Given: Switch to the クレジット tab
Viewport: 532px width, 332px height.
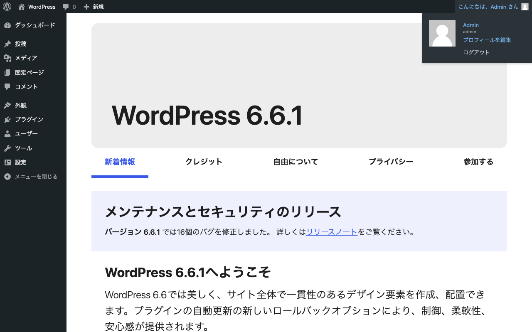Looking at the screenshot, I should click(x=204, y=162).
